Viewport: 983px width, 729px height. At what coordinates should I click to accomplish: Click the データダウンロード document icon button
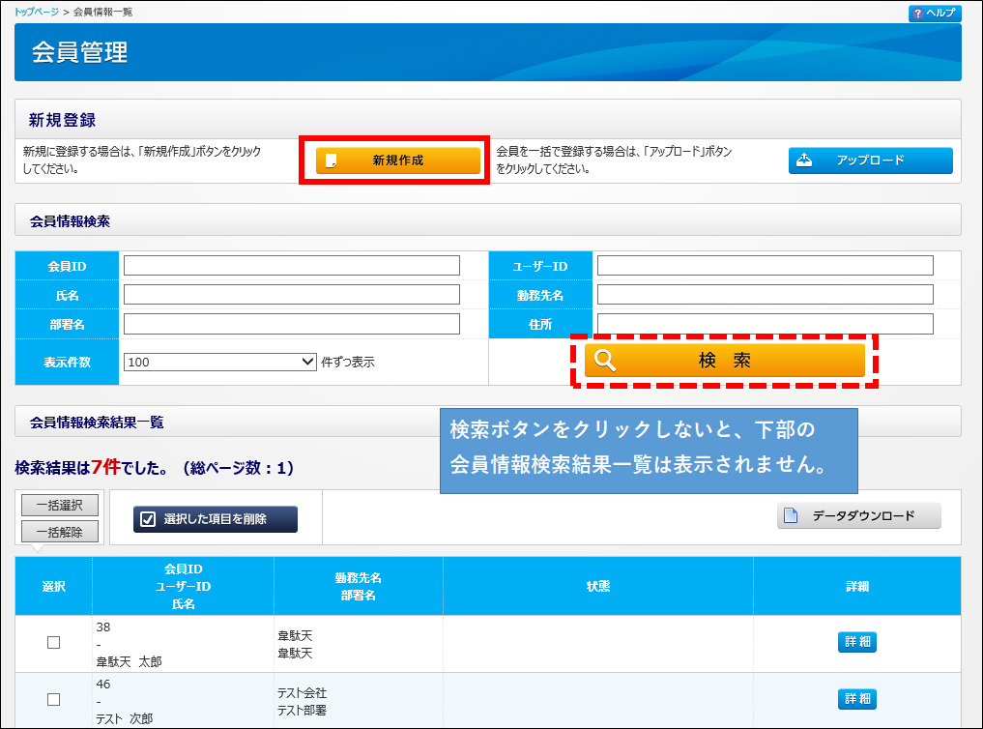pyautogui.click(x=858, y=515)
